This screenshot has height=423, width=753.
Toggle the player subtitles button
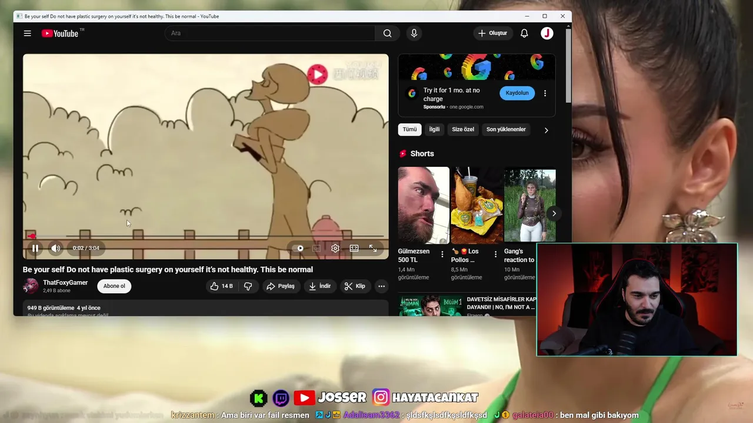316,248
